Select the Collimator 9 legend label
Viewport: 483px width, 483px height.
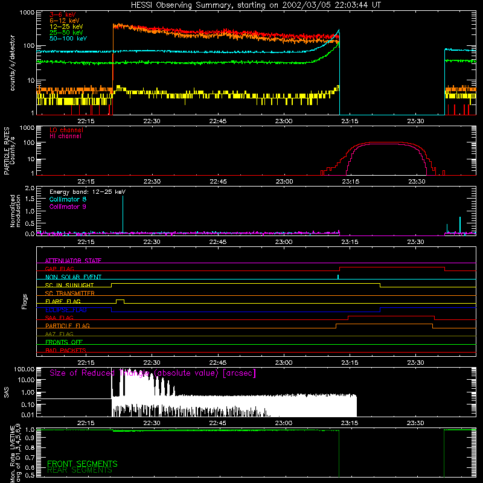tap(68, 206)
